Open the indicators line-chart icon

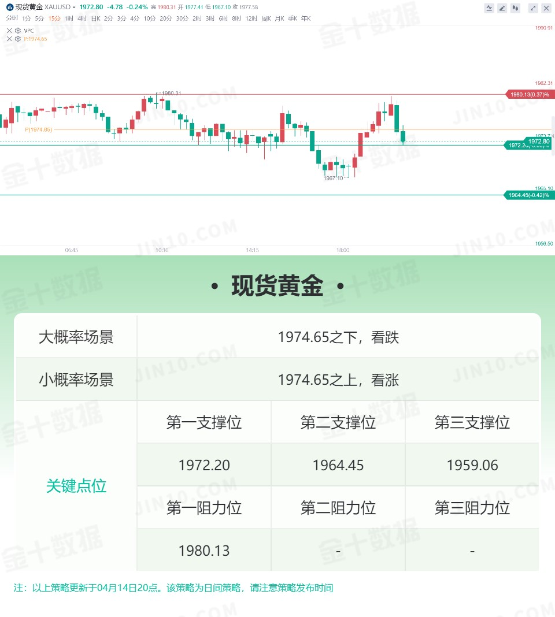489,8
